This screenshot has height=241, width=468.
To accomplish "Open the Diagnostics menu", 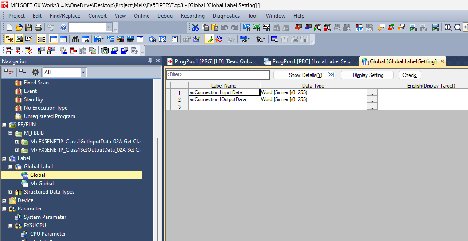I will click(x=226, y=15).
